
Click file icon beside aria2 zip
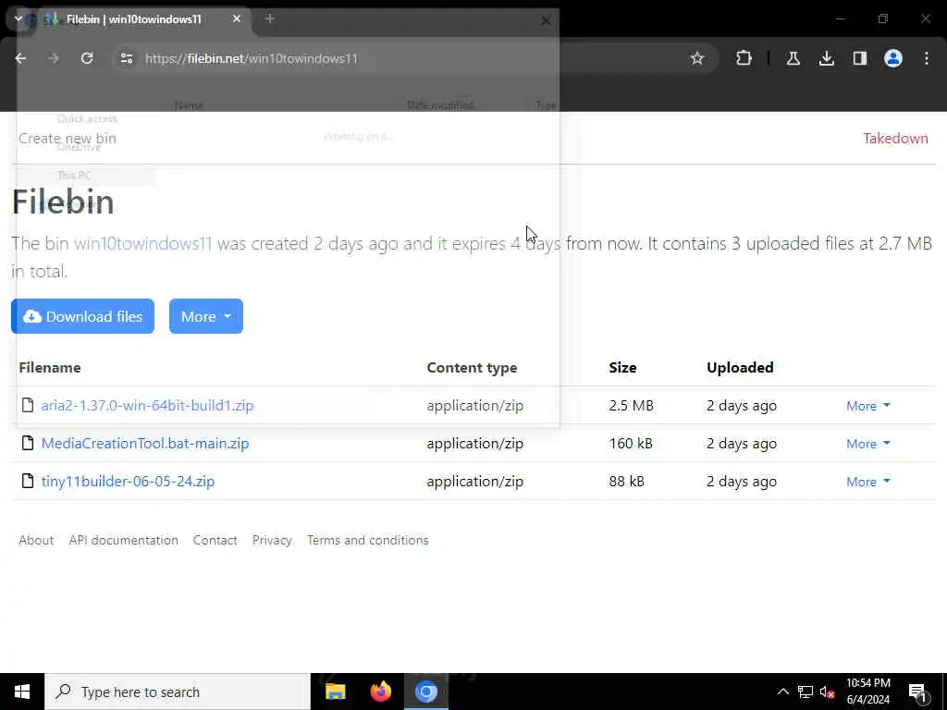pyautogui.click(x=27, y=405)
